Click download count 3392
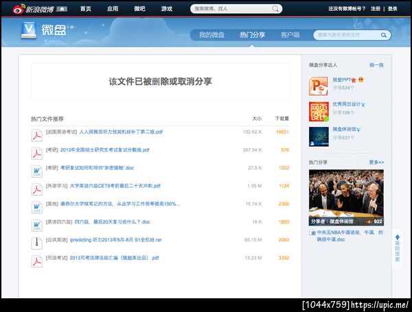 (x=284, y=258)
